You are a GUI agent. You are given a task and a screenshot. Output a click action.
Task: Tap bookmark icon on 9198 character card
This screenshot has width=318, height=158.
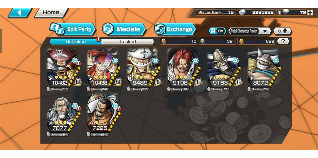[195, 61]
